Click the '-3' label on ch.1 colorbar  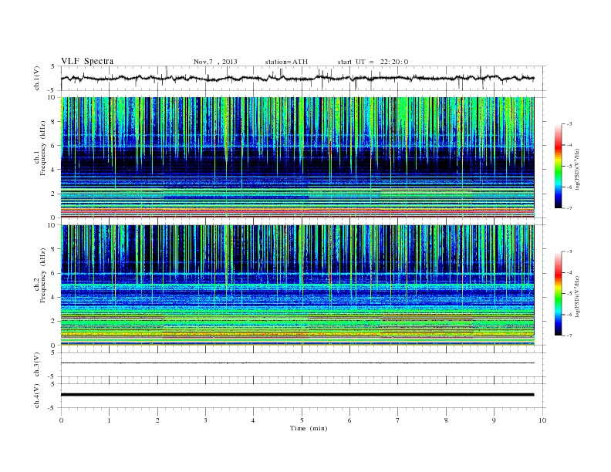569,124
